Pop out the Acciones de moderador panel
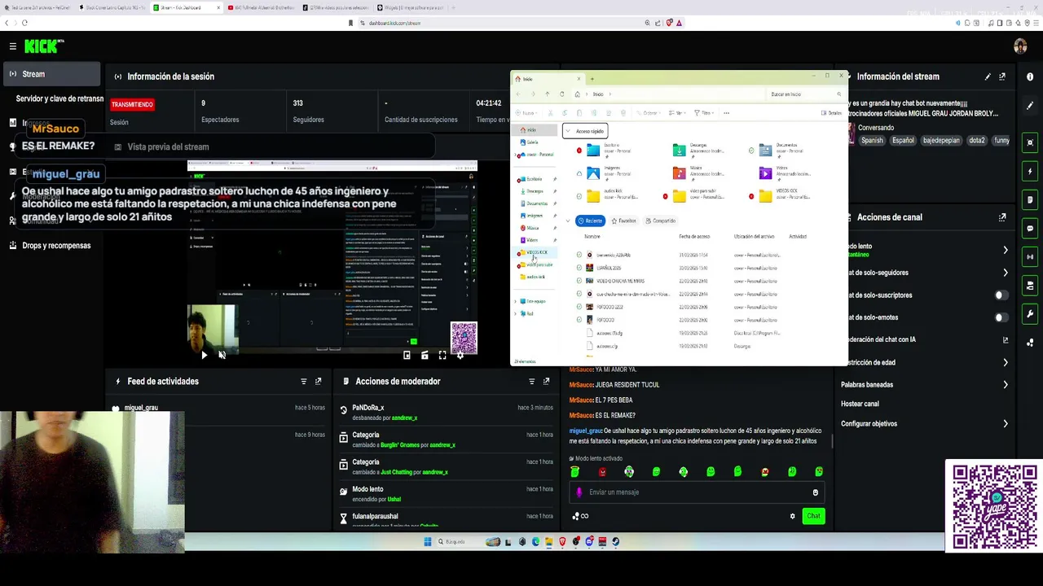Viewport: 1043px width, 586px height. [x=547, y=381]
